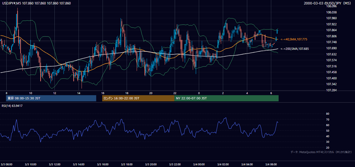Click the '3/3 20:00' date label
Viewport: 355px width, 167px height.
(151, 164)
